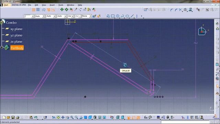Select the Project 3D Elements tool
This screenshot has height=124, width=220.
[190, 10]
